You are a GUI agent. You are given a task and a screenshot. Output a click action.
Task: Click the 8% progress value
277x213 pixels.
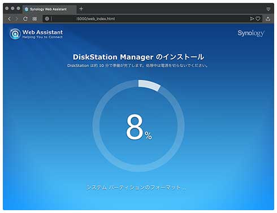coord(139,127)
